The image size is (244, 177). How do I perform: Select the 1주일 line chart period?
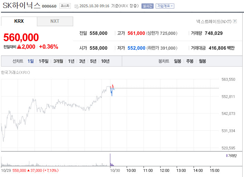pyautogui.click(x=43, y=61)
